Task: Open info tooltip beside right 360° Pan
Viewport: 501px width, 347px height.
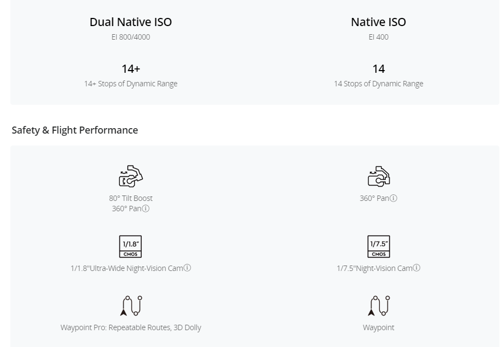Action: 393,198
